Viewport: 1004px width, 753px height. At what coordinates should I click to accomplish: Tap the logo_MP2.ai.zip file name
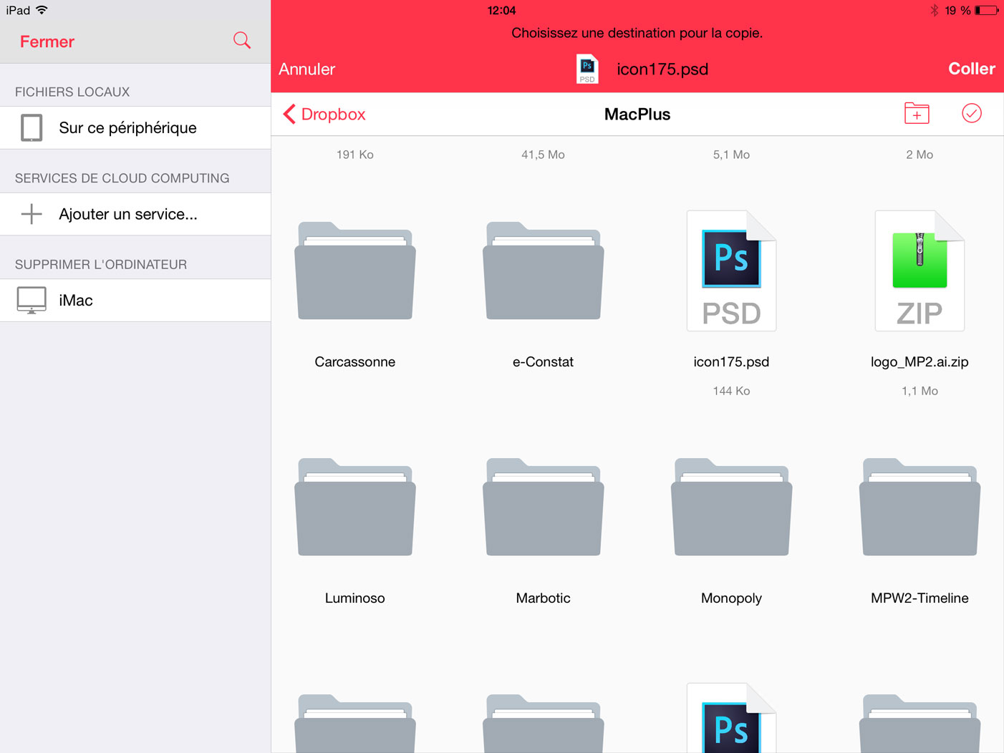coord(919,362)
